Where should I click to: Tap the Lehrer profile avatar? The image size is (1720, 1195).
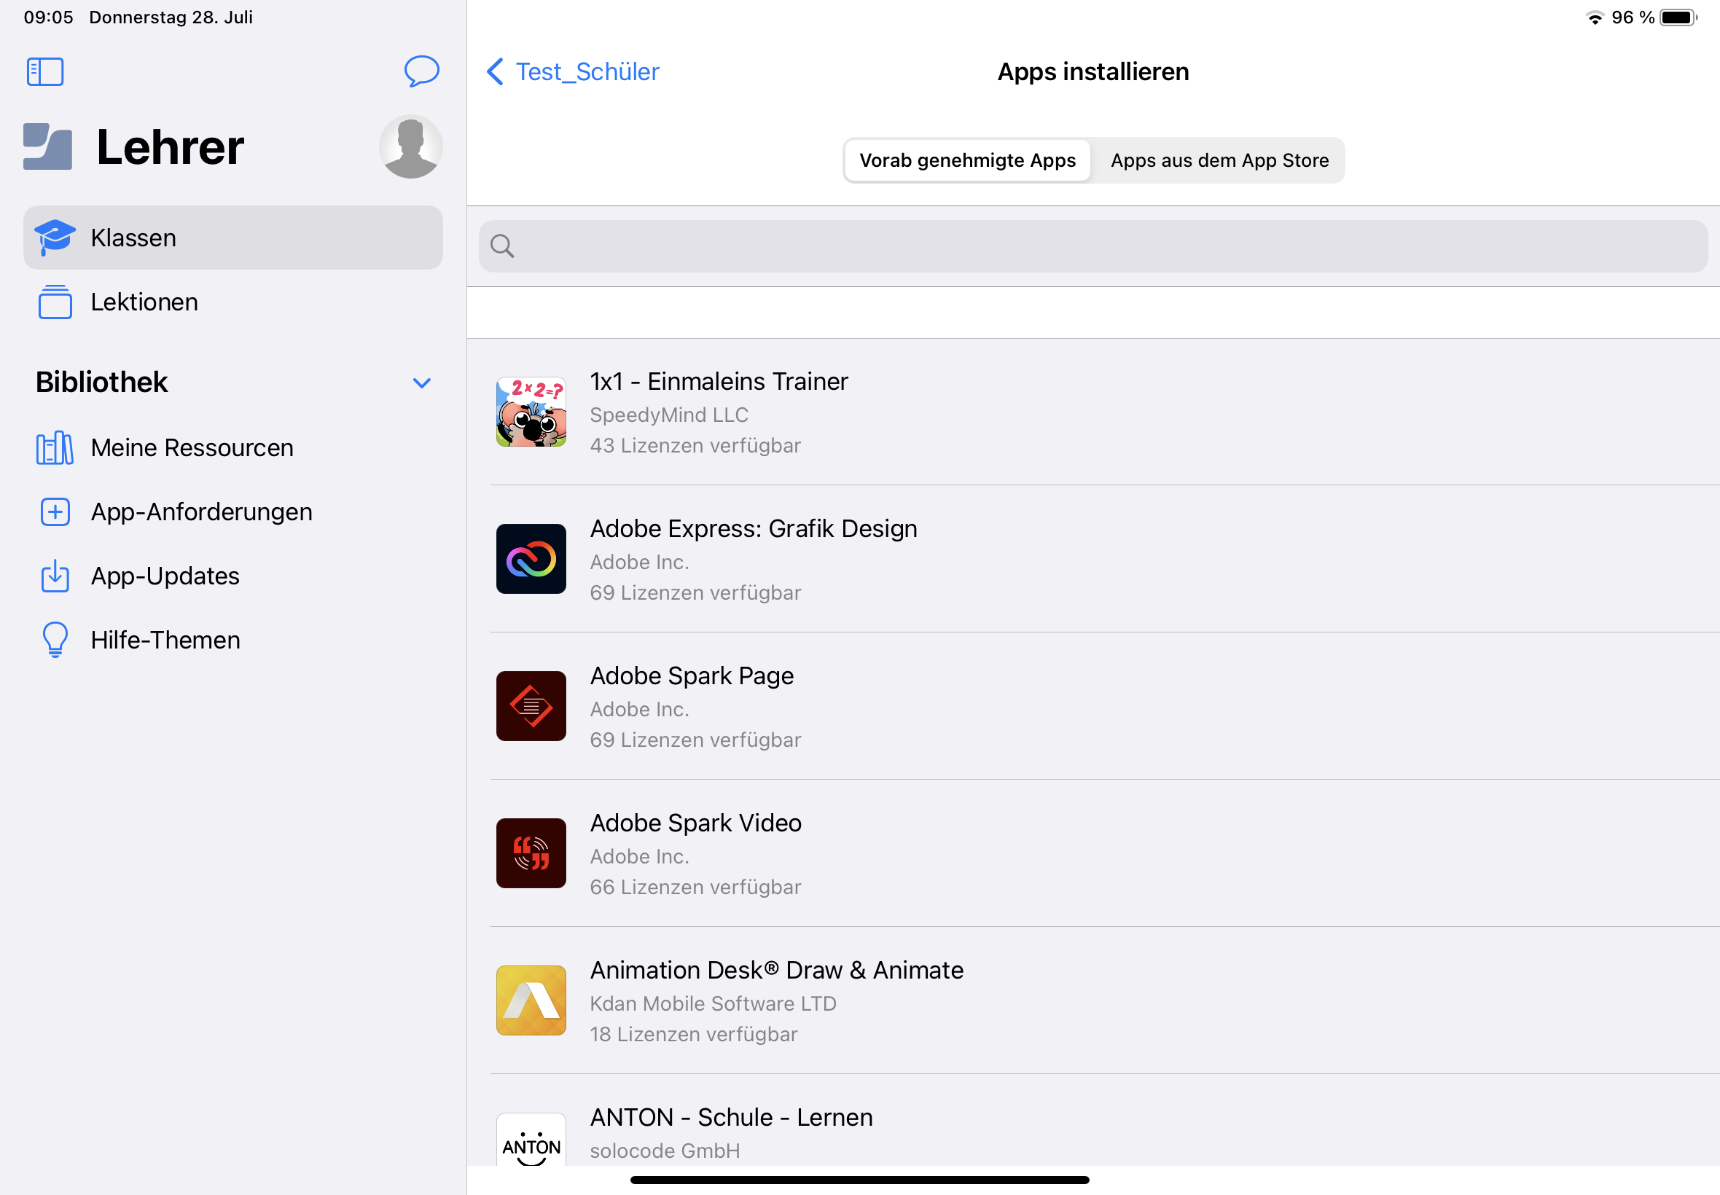[x=410, y=146]
